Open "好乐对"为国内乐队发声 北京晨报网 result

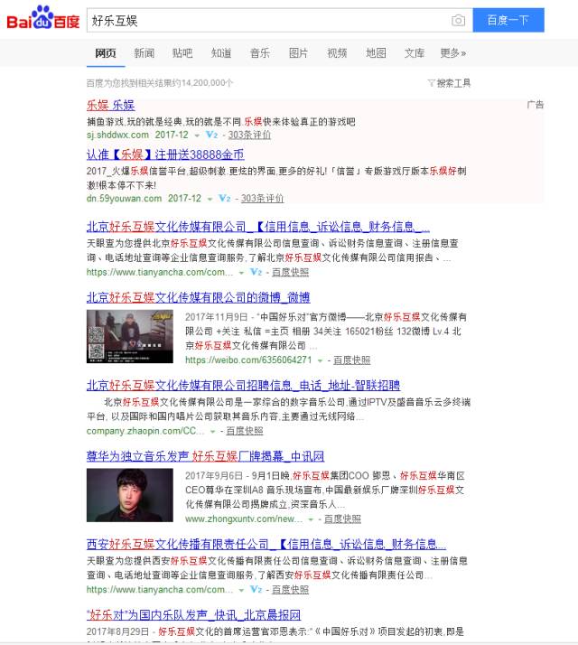193,615
